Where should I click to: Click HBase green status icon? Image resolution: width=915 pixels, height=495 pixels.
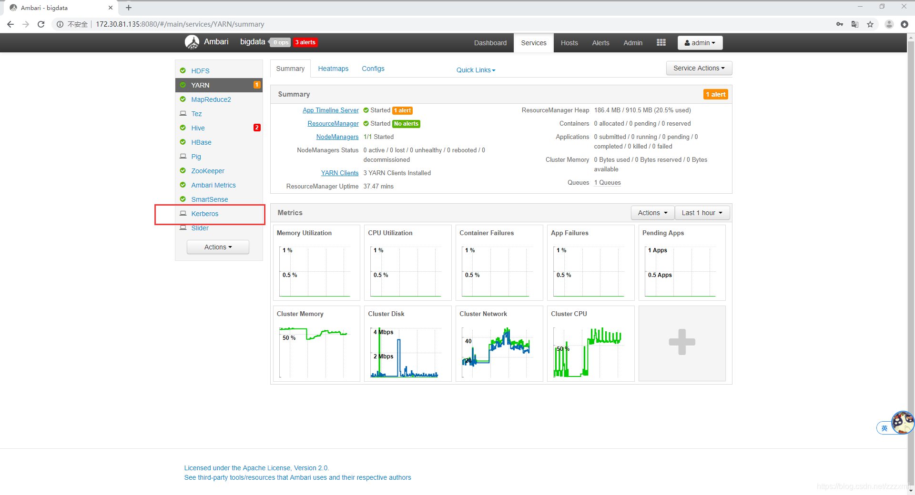183,142
